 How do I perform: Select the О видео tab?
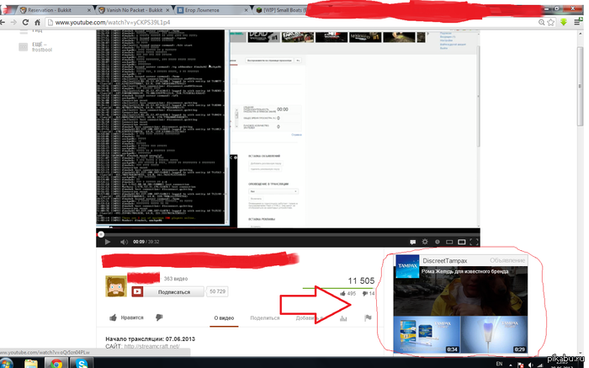coord(225,318)
